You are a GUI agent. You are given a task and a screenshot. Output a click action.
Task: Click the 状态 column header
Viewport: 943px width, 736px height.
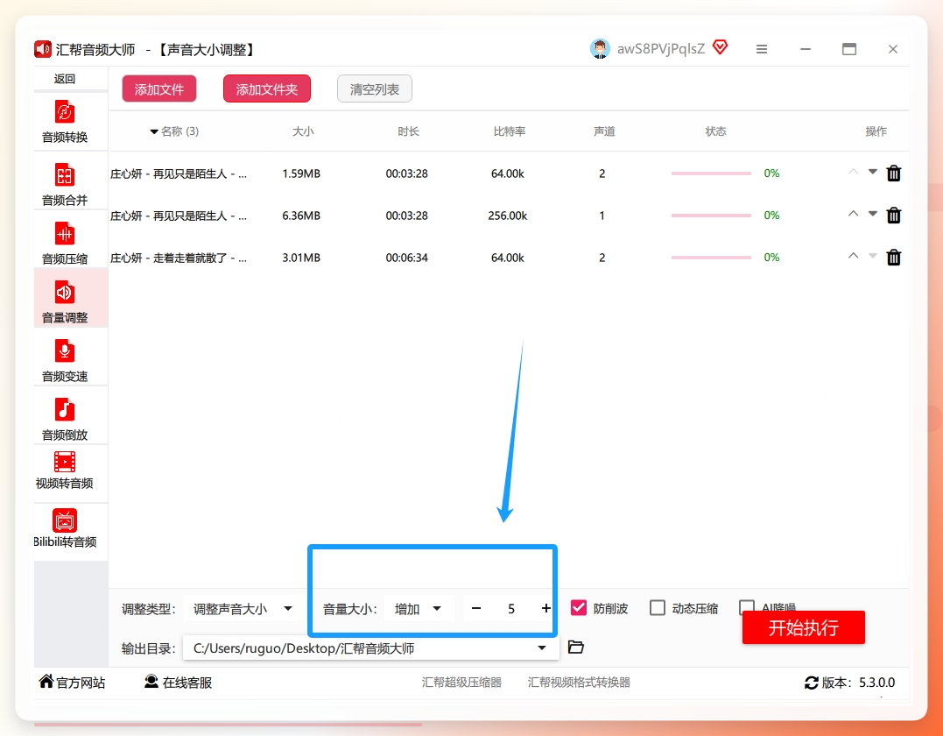715,131
